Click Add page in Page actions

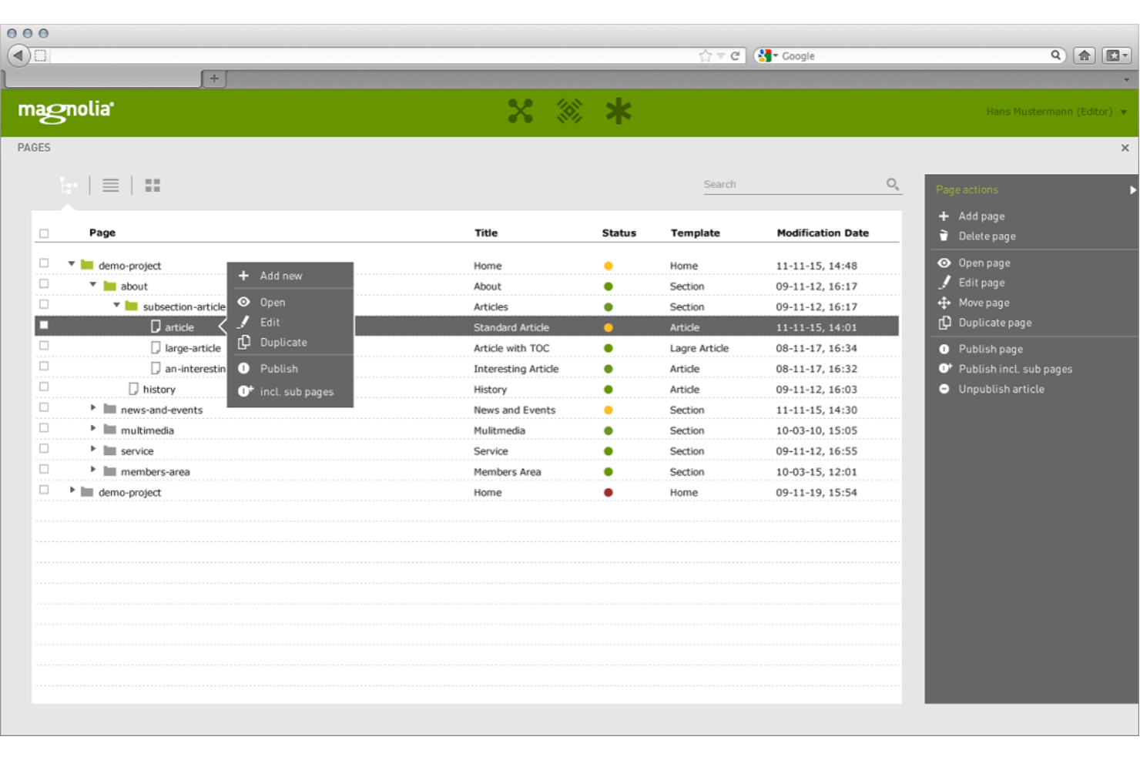(981, 216)
